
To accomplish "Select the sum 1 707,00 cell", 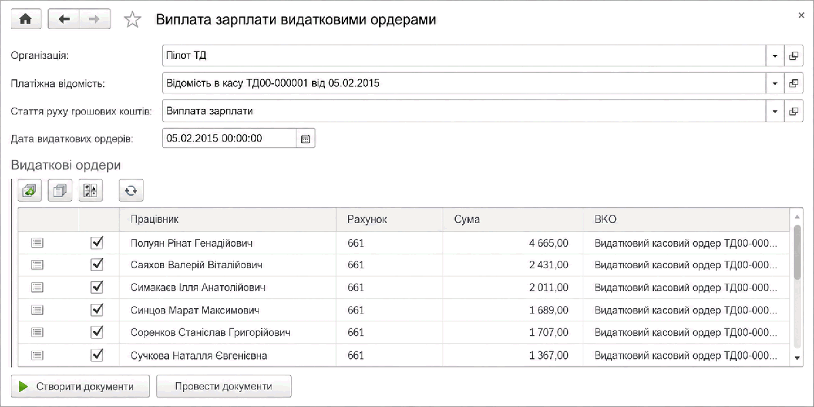I will (x=513, y=333).
